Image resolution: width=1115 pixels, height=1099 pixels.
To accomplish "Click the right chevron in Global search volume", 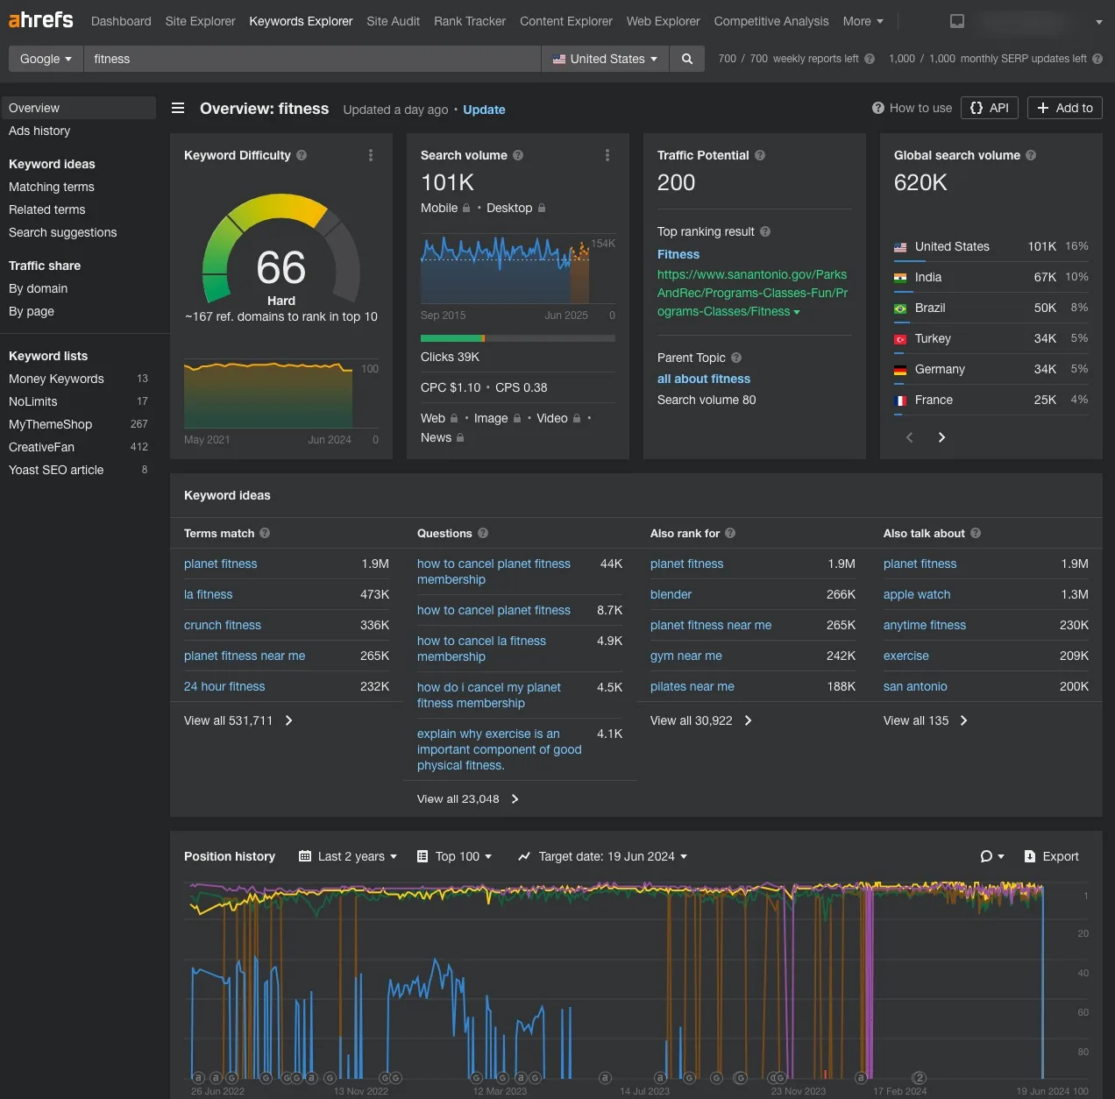I will pyautogui.click(x=941, y=436).
